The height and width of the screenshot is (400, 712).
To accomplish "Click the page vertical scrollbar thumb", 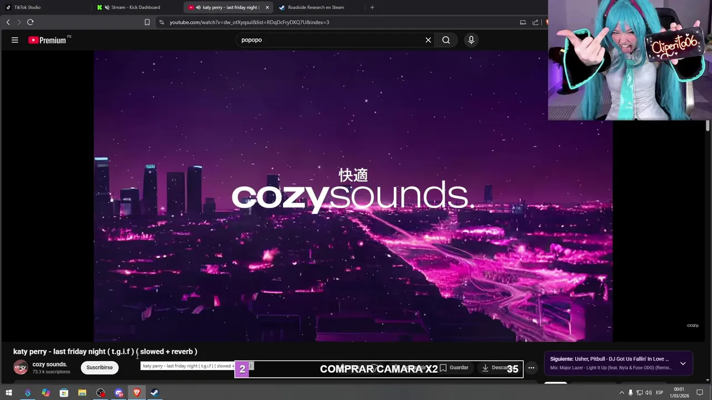I will [708, 126].
